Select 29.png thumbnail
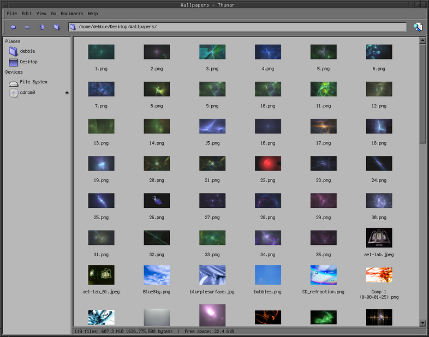Screen dimensions: 429x337 click(324, 201)
